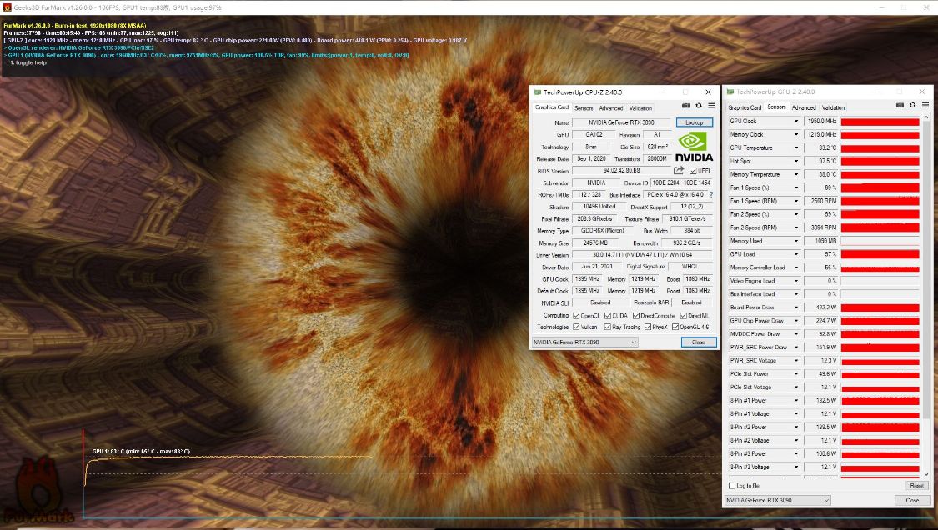Toggle the DirectCompute checkbox
The image size is (938, 530).
tap(636, 315)
